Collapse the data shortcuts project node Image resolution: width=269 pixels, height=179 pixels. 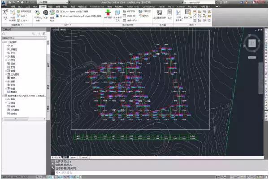click(x=3, y=95)
